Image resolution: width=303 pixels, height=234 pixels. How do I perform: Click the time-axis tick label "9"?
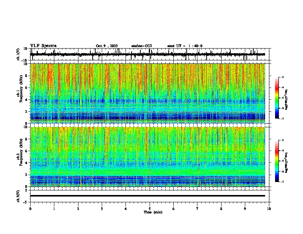click(245, 209)
